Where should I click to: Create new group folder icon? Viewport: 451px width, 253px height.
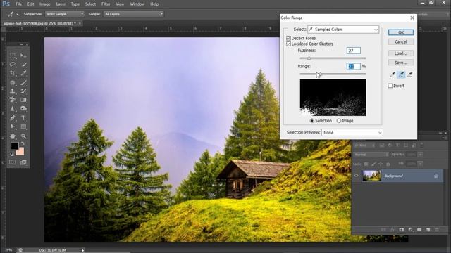click(x=419, y=230)
